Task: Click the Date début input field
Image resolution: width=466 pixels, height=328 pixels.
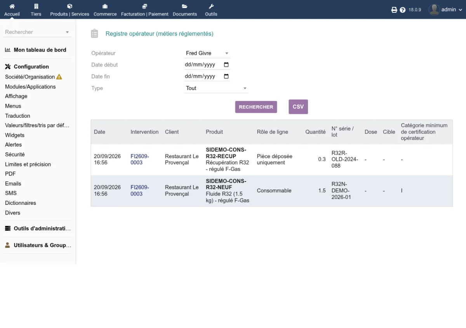Action: [207, 65]
